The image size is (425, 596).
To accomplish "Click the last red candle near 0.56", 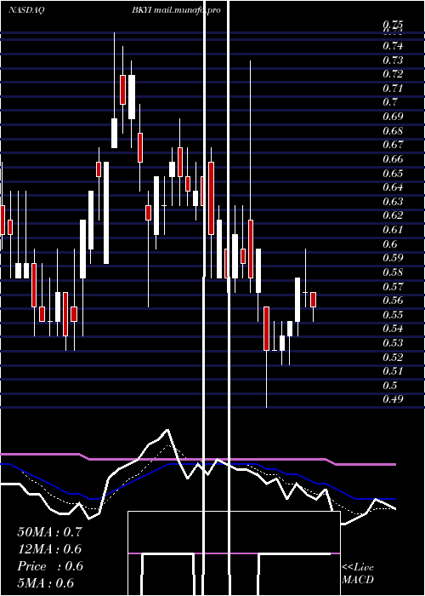I will (x=313, y=300).
